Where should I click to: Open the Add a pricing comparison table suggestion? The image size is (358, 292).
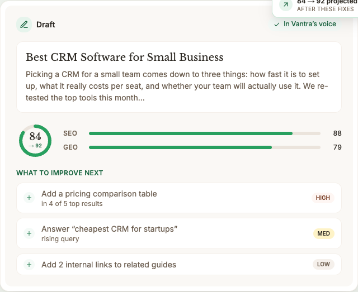pyautogui.click(x=179, y=198)
